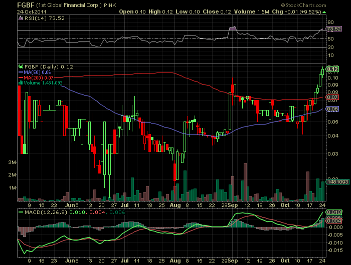Screen dimensions: 351x265
Task: Click the 'Close 0.12' value
Action: [217, 12]
